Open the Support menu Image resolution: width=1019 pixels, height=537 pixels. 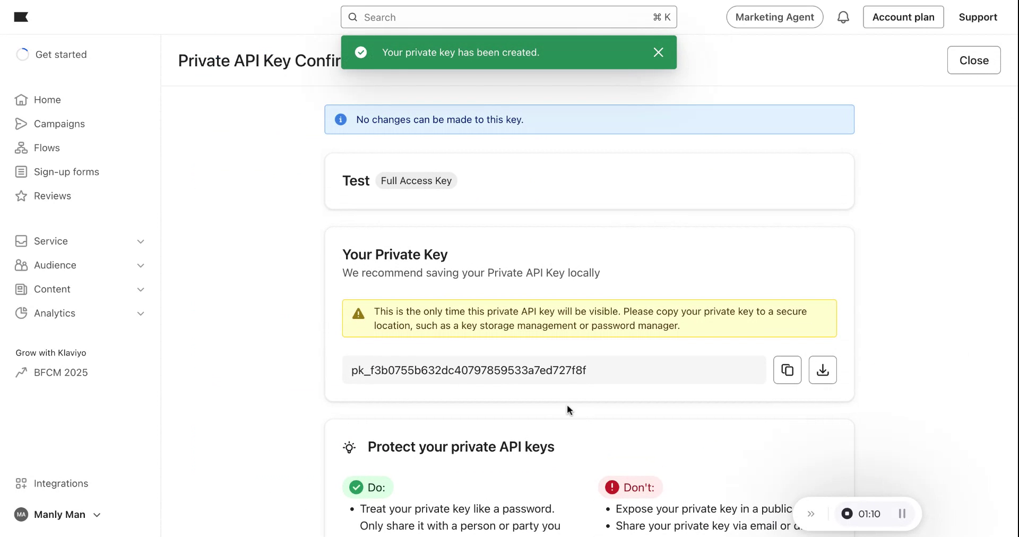(x=978, y=16)
